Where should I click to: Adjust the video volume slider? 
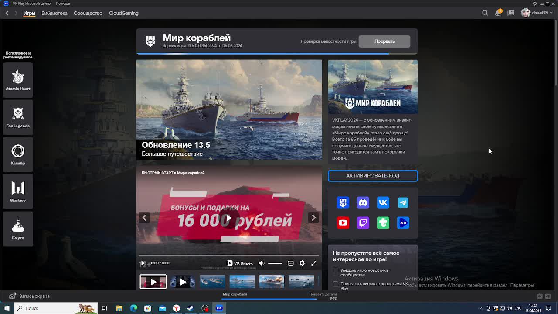[275, 263]
